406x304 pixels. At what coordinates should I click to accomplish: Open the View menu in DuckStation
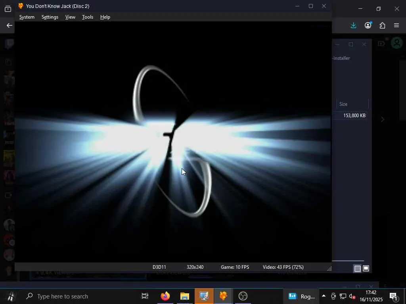[x=70, y=17]
